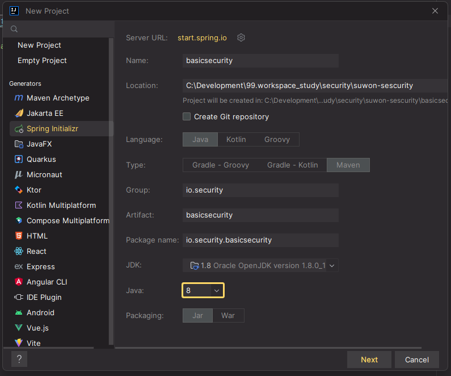
Task: Click the Next button
Action: (369, 360)
